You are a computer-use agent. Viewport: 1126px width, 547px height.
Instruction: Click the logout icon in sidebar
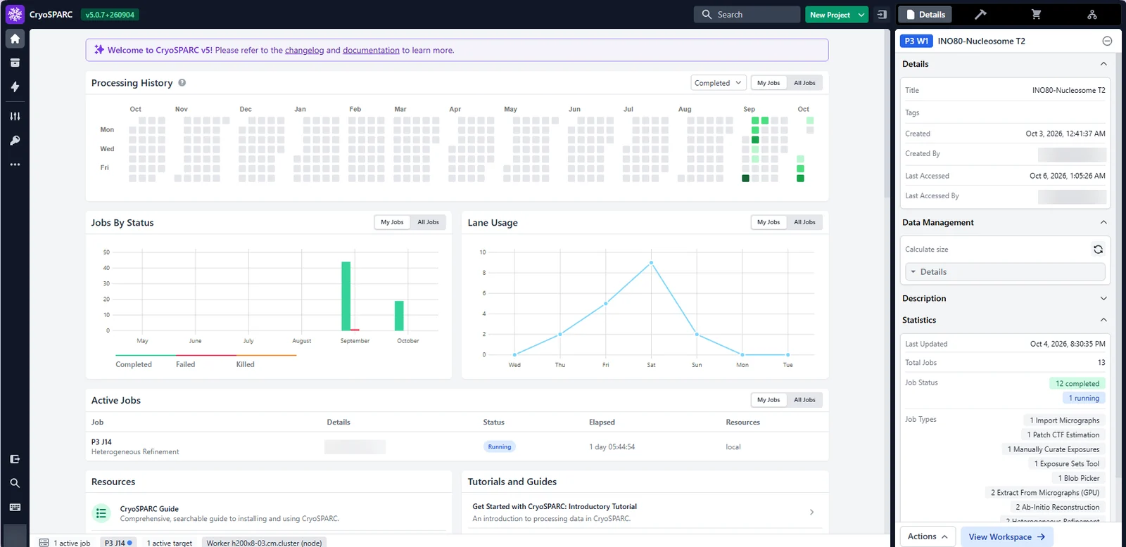coord(15,459)
